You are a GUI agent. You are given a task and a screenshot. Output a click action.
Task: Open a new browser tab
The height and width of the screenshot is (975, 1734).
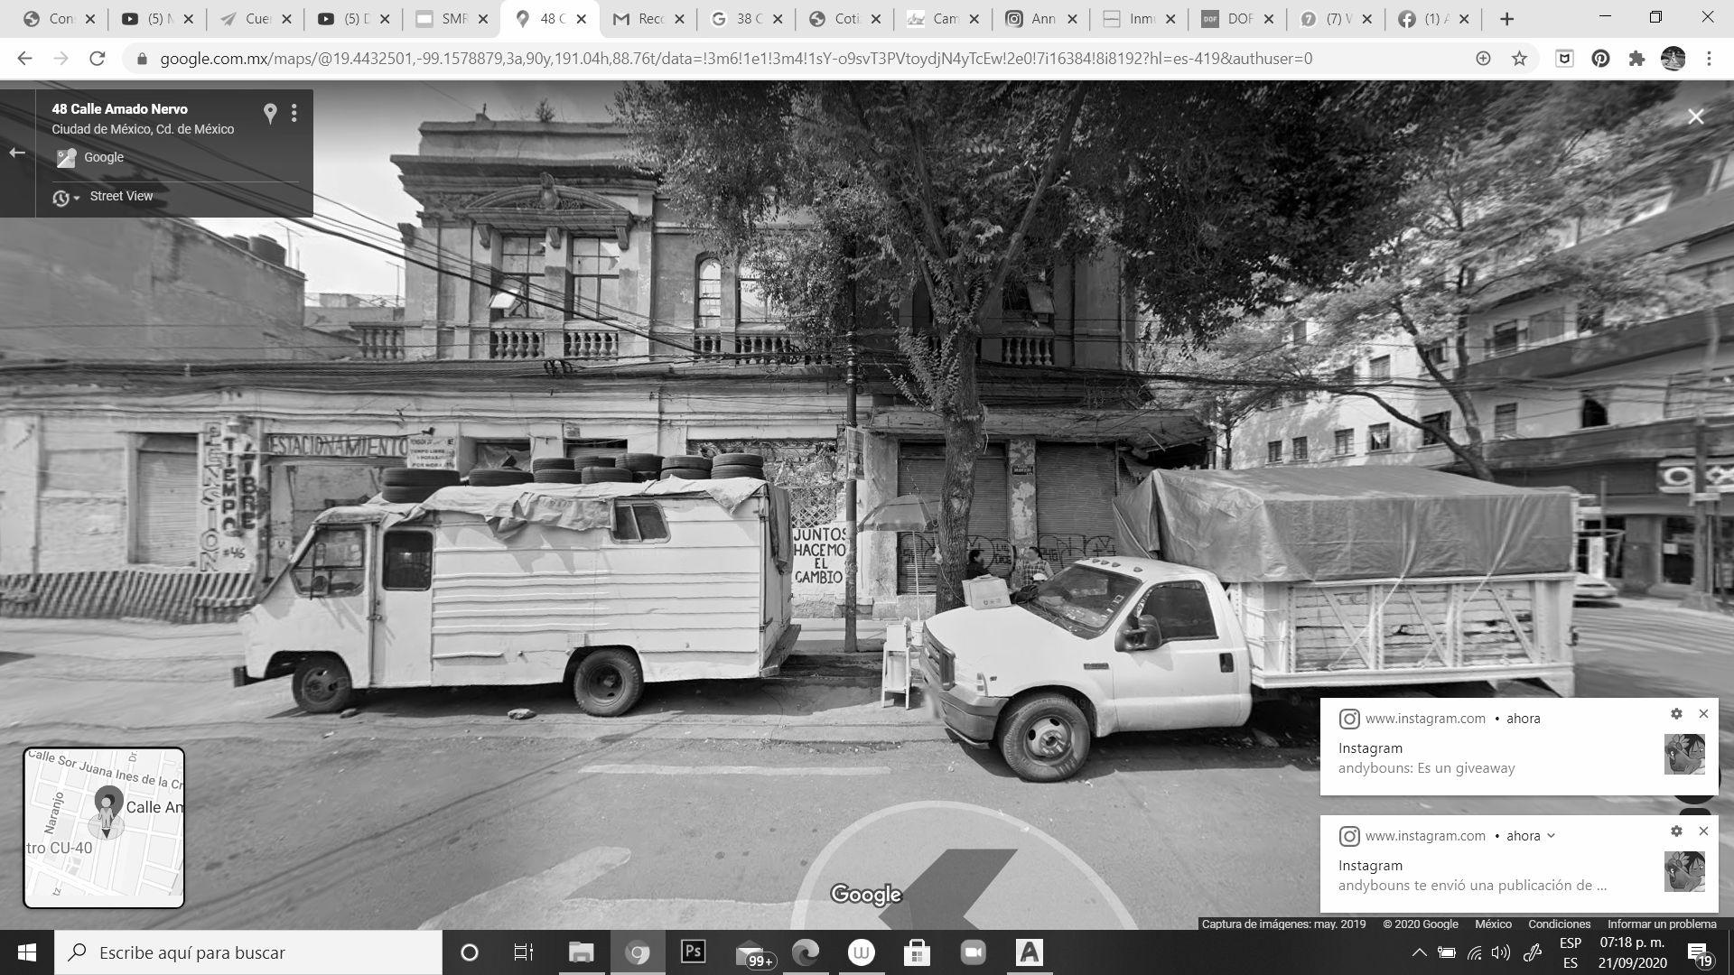click(x=1506, y=18)
